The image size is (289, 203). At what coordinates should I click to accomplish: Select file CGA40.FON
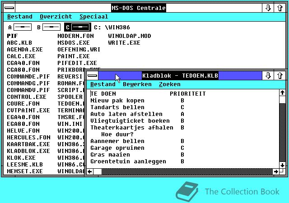pos(23,63)
